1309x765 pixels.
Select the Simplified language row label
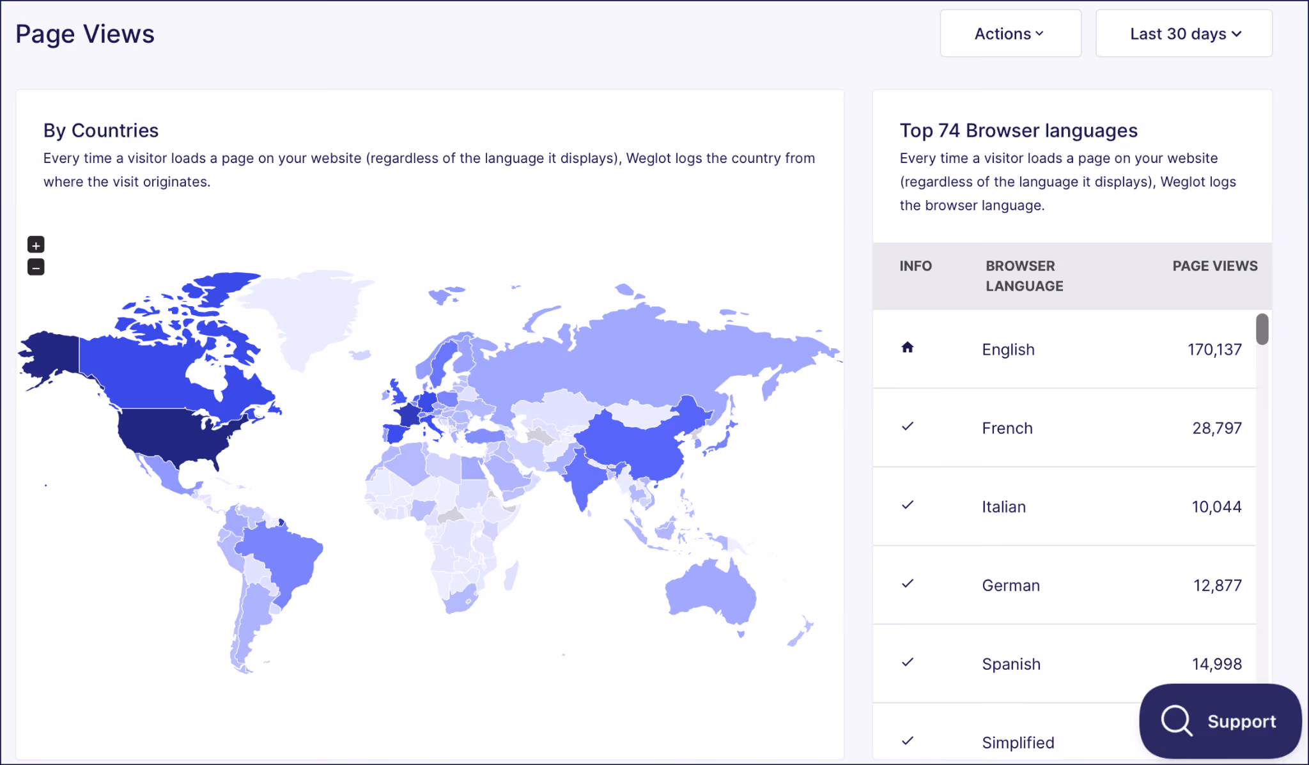1018,743
